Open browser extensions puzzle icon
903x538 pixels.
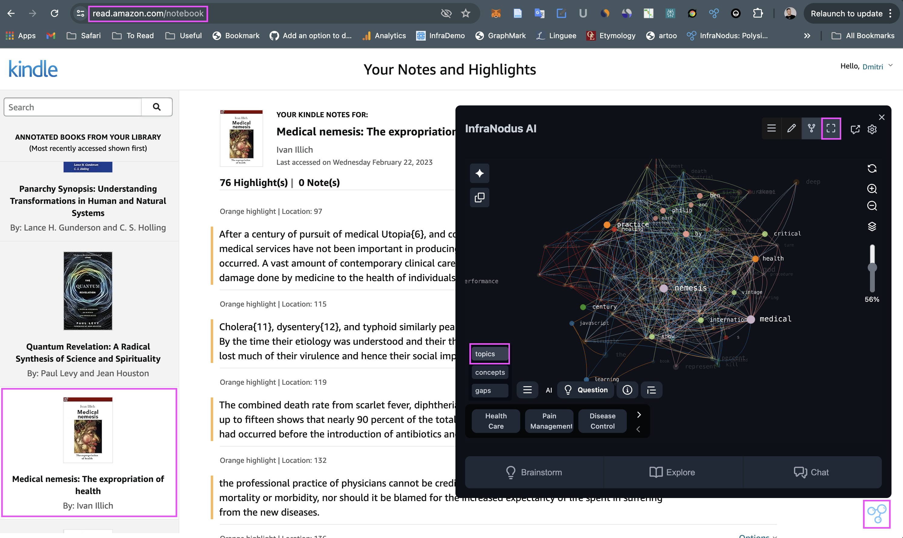(758, 14)
